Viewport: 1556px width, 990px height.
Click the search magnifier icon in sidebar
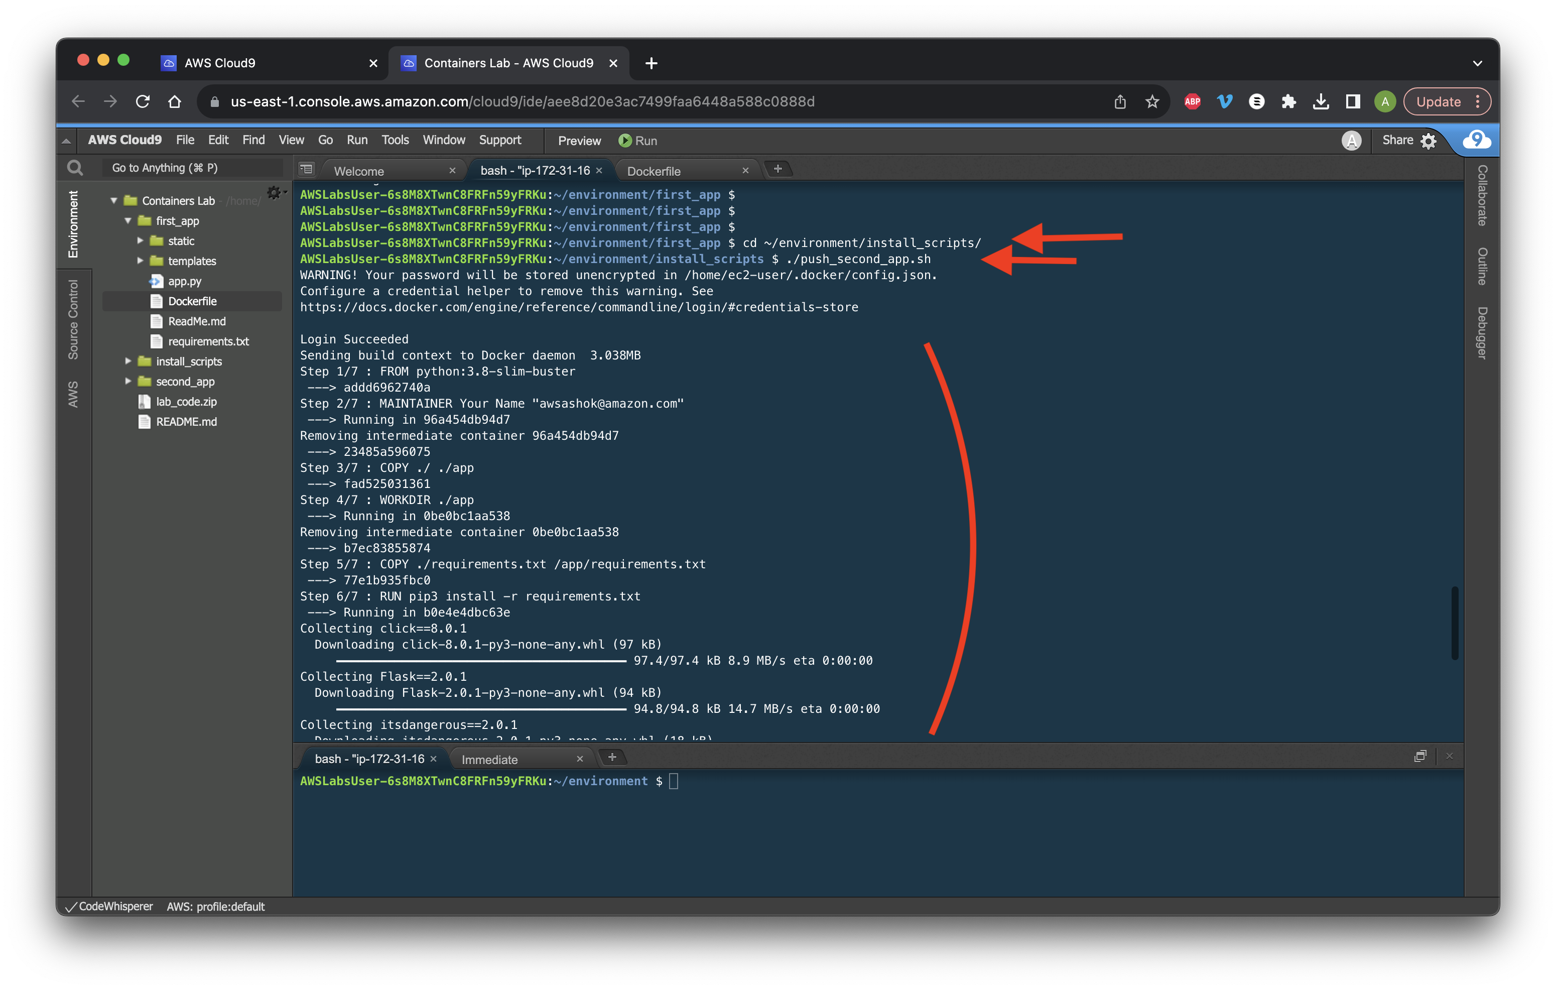(x=75, y=168)
